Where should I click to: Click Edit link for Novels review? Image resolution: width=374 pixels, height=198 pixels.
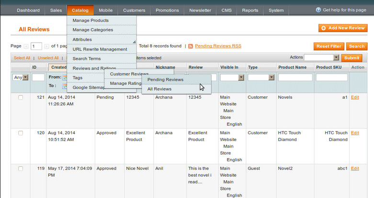[x=355, y=97]
